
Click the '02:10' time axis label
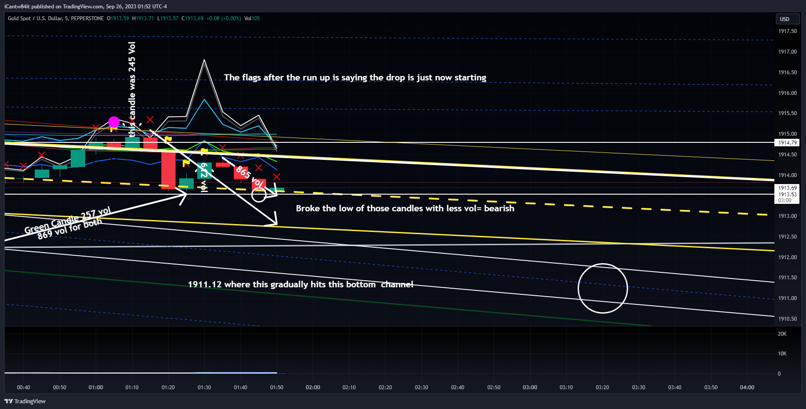click(x=349, y=387)
